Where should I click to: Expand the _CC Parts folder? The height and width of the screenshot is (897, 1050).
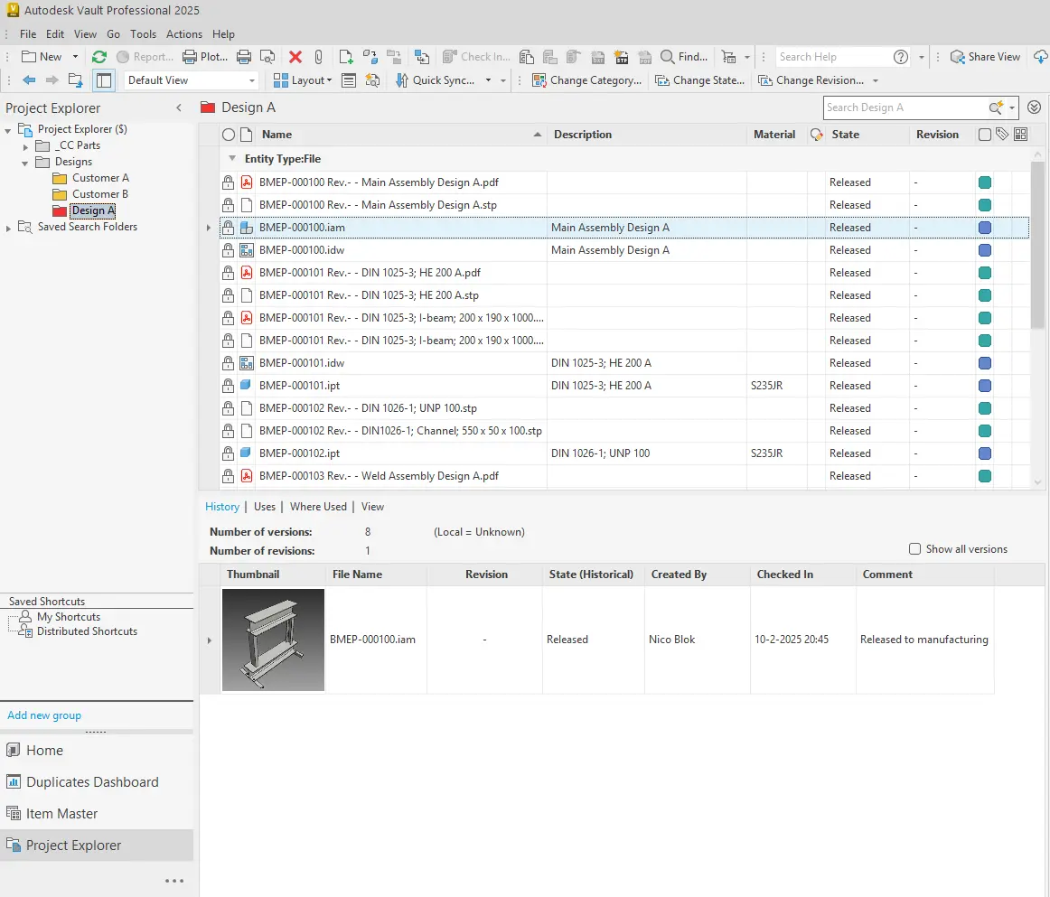point(25,146)
